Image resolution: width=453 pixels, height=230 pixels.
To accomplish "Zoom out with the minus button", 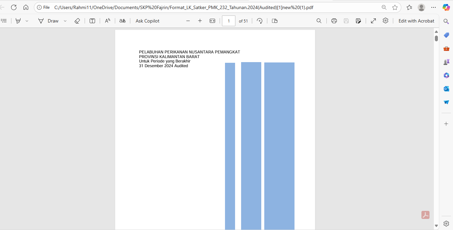I will (188, 21).
